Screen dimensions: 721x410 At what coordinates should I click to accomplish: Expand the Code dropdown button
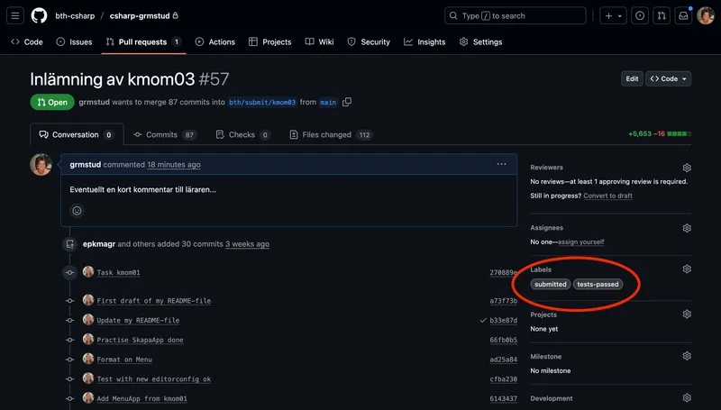click(669, 79)
